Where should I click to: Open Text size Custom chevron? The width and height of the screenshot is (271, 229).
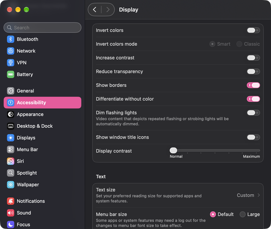tap(259, 195)
